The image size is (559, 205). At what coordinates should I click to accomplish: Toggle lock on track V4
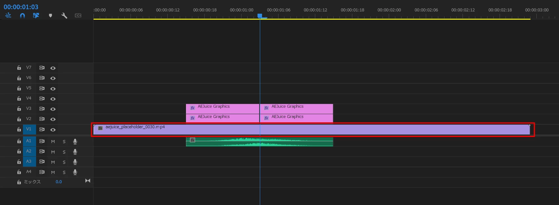(19, 99)
